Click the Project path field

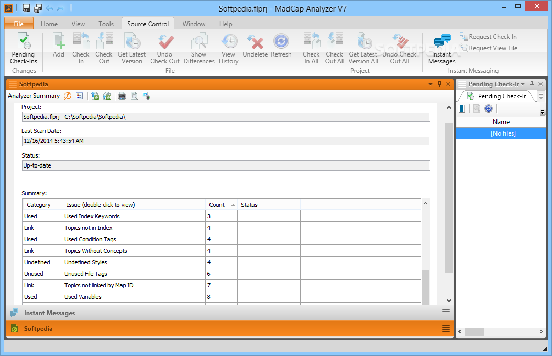226,117
